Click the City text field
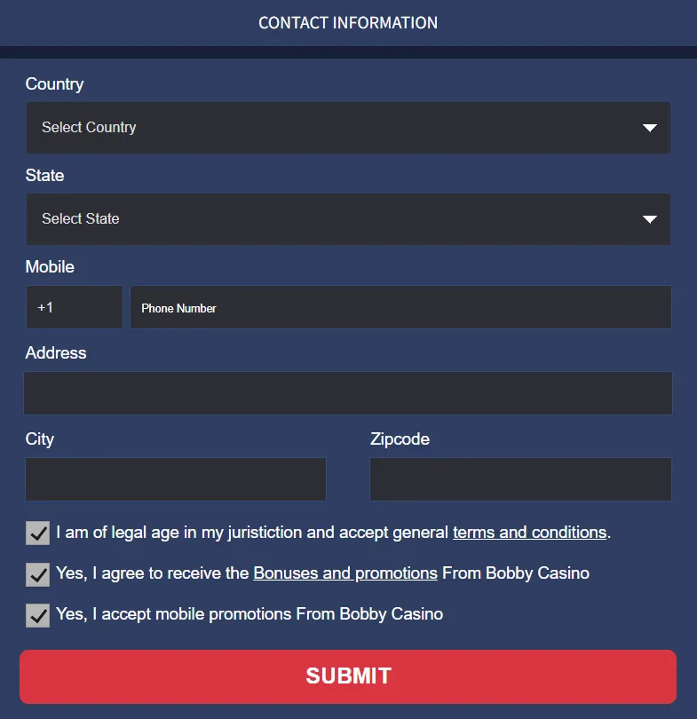697x719 pixels. tap(175, 478)
